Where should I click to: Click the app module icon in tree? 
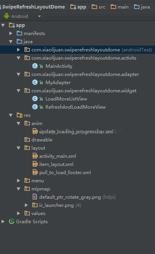coord(12,25)
